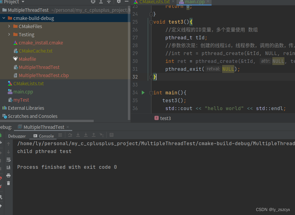This screenshot has height=215, width=295.
Task: Collapse the test3 function with its fold arrow
Action: 151,21
